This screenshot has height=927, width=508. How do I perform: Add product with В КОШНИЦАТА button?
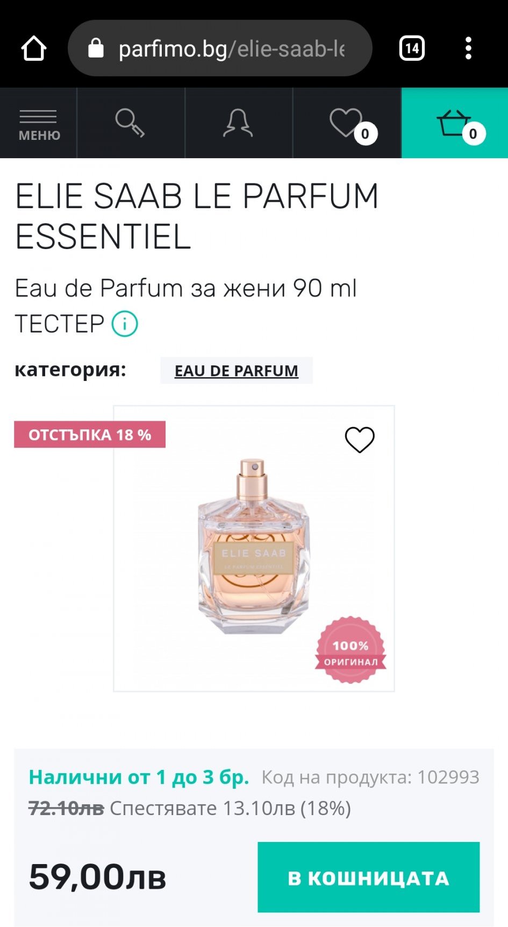point(368,877)
